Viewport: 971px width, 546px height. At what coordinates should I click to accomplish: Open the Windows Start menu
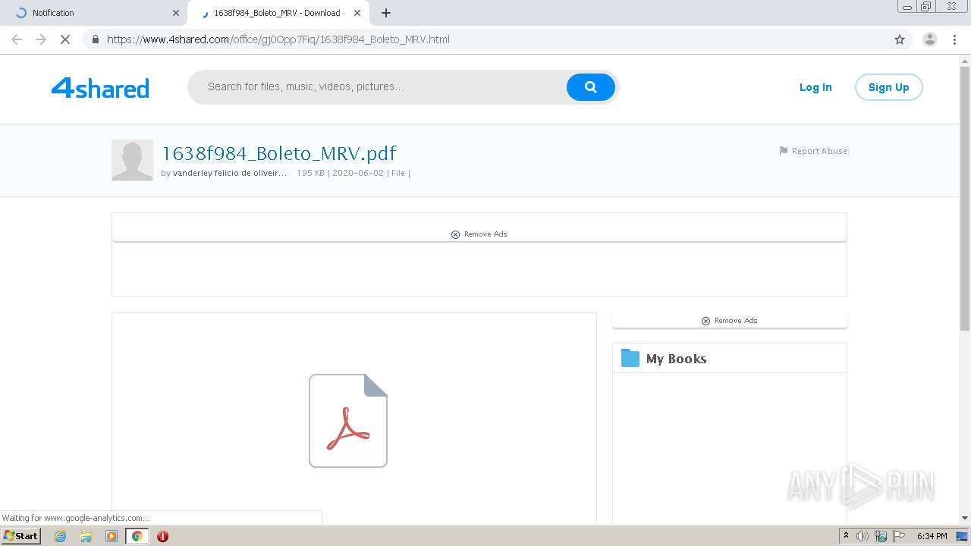(21, 536)
